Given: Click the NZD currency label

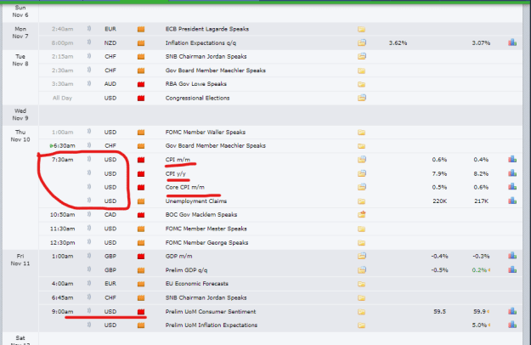Looking at the screenshot, I should pos(110,43).
